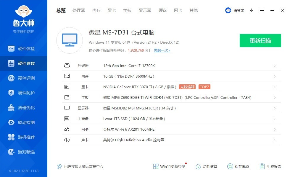Screen dimensions: 290x177
Task: Switch to the 显卡 tab
Action: pos(112,10)
